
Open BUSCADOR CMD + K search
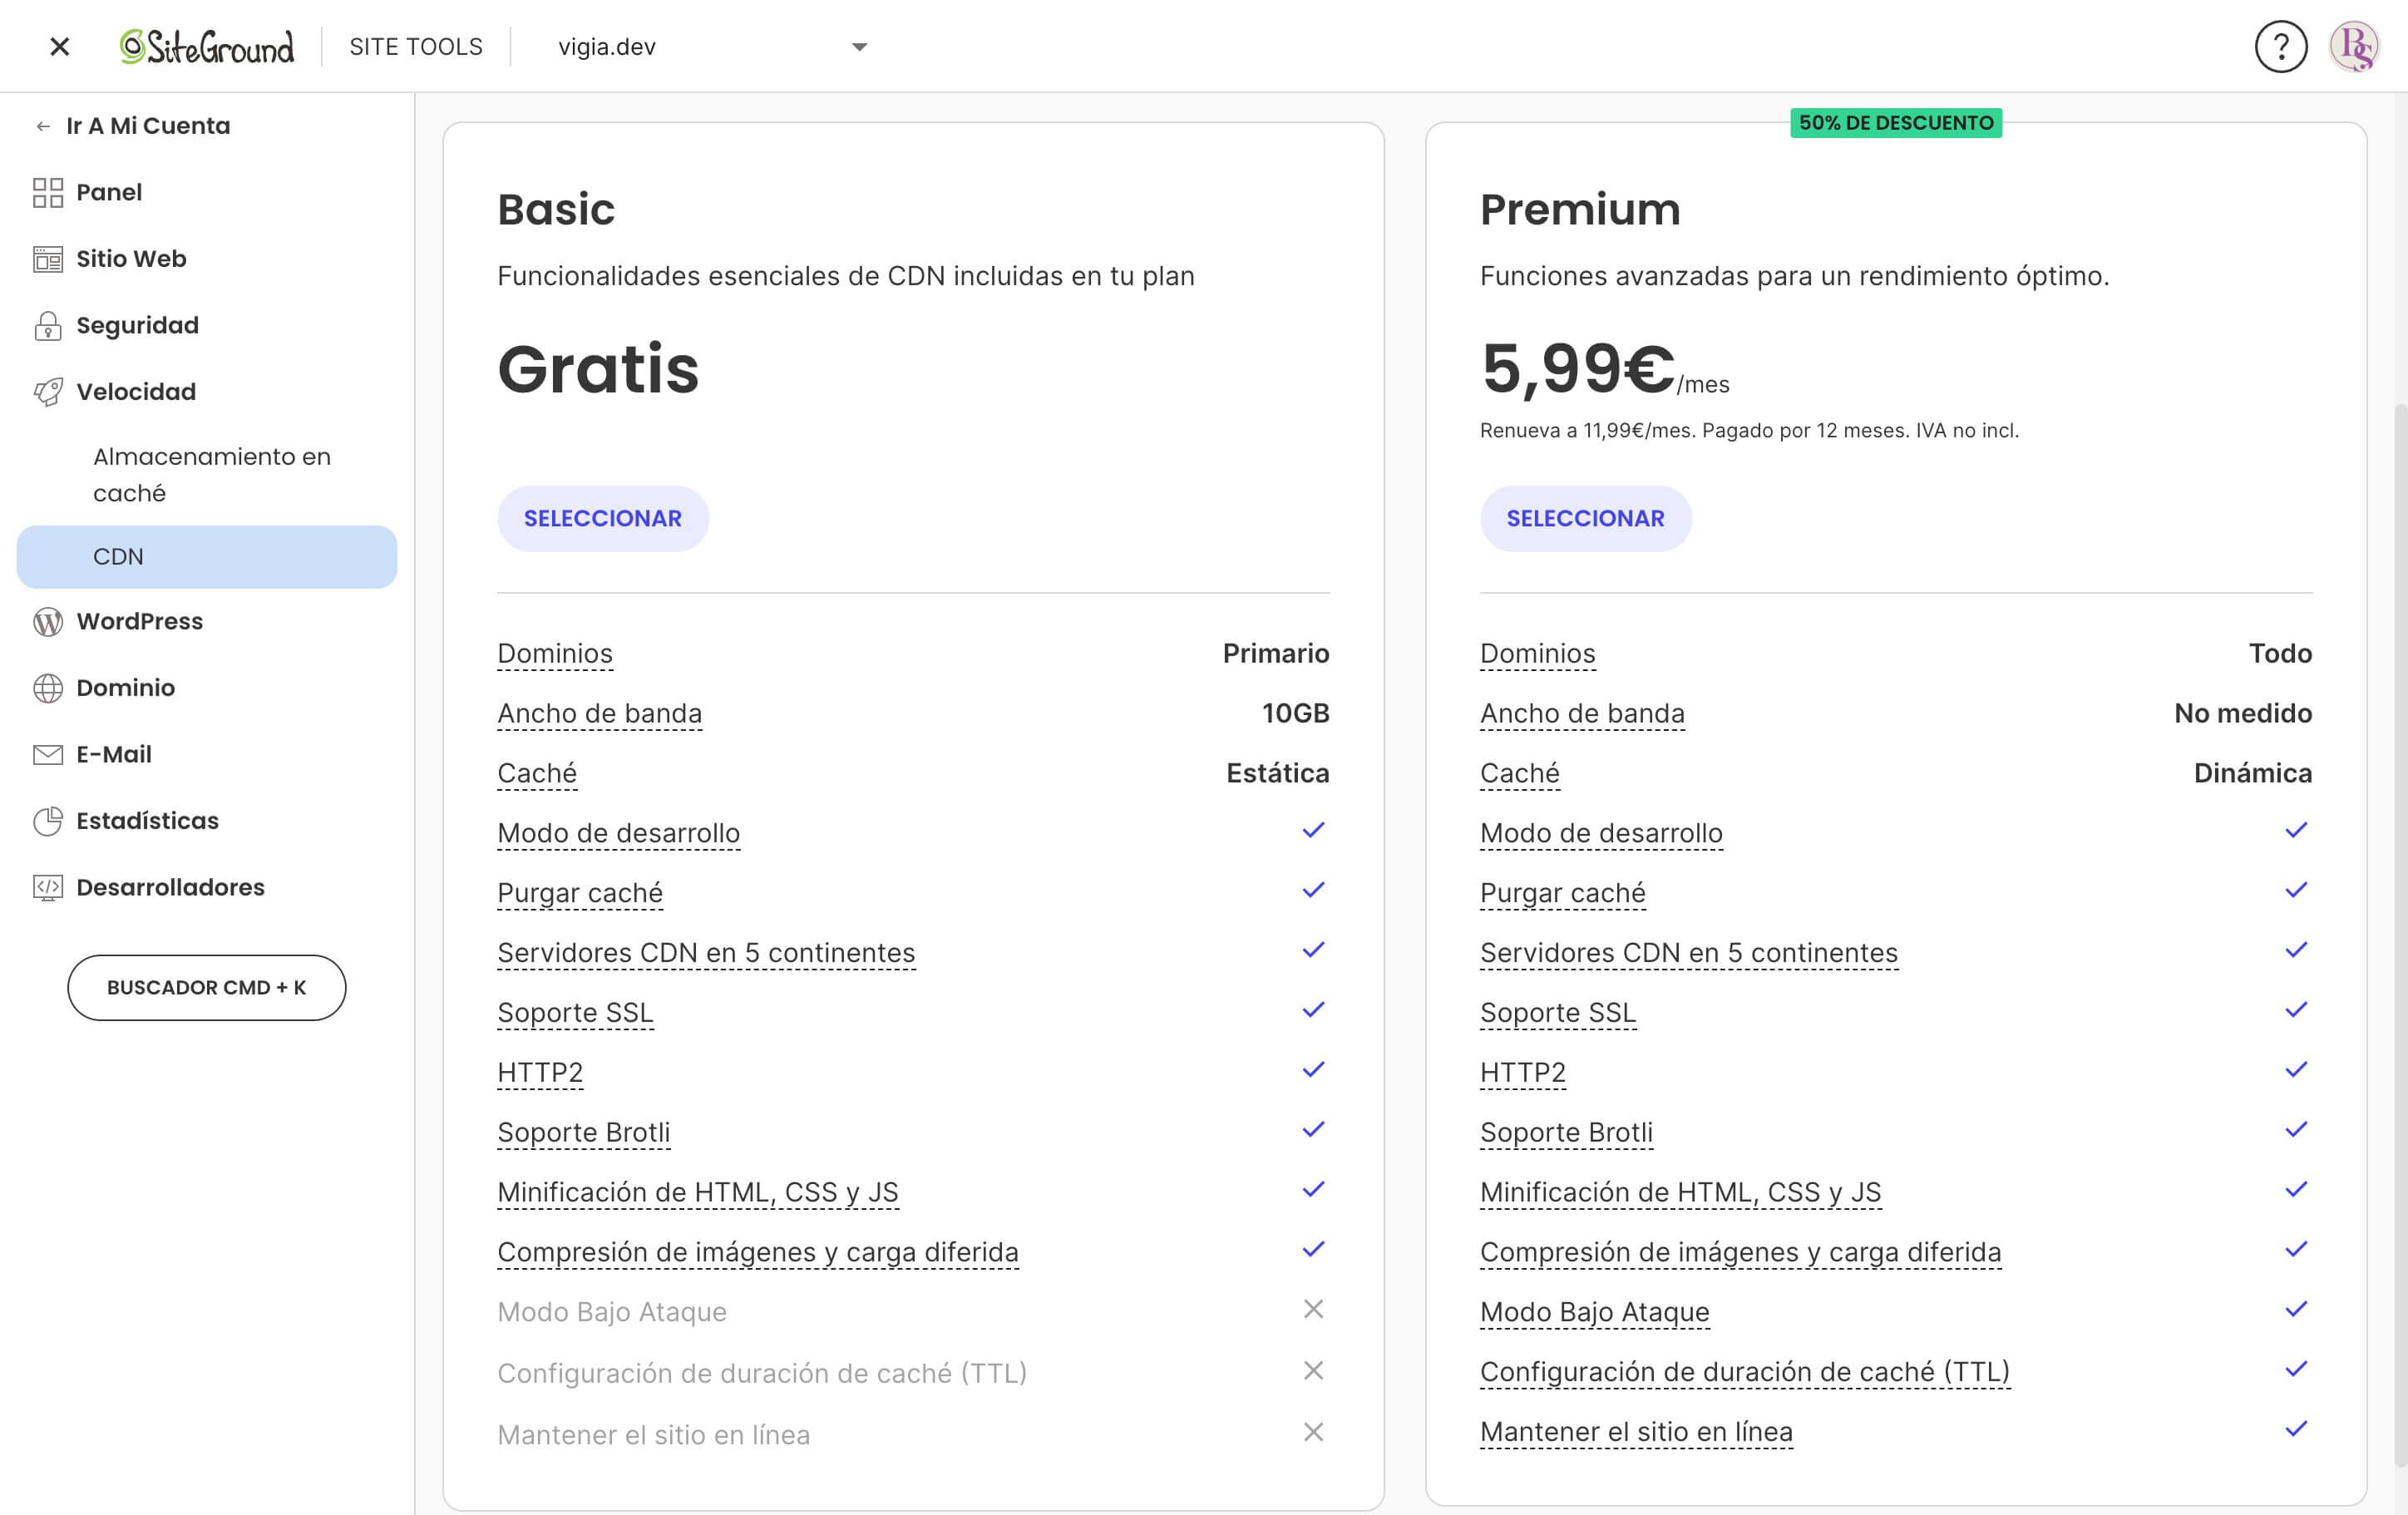click(206, 987)
